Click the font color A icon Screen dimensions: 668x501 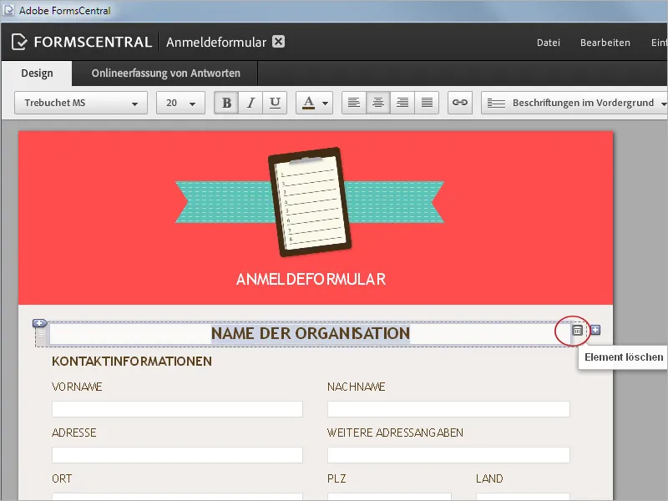[x=308, y=103]
